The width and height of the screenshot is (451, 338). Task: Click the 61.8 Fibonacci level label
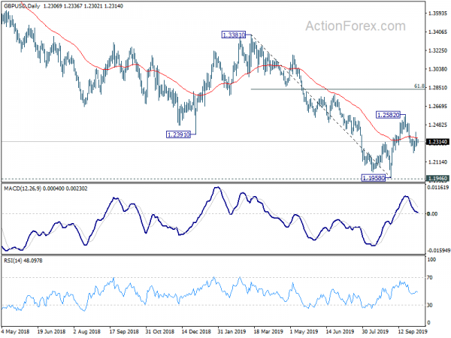419,86
